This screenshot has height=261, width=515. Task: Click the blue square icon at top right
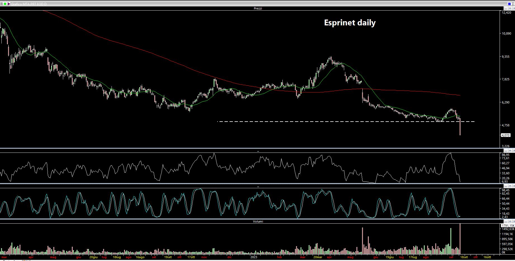(509, 4)
